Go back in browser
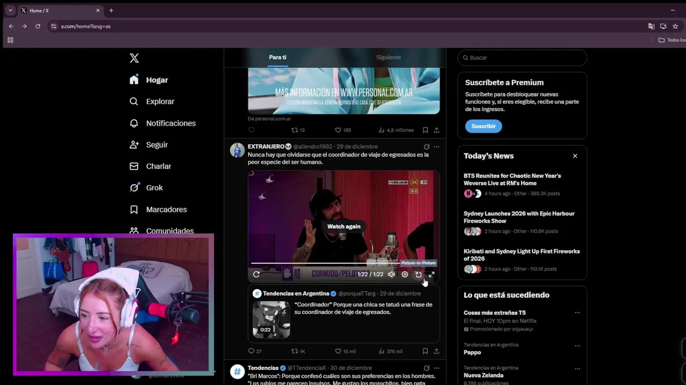This screenshot has width=686, height=385. (x=11, y=26)
